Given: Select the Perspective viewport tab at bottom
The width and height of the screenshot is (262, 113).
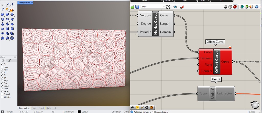Looking at the screenshot, I should pos(24,108).
